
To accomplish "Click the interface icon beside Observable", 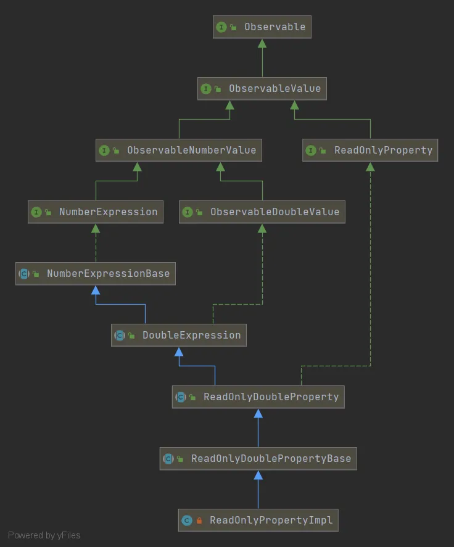I will (221, 27).
